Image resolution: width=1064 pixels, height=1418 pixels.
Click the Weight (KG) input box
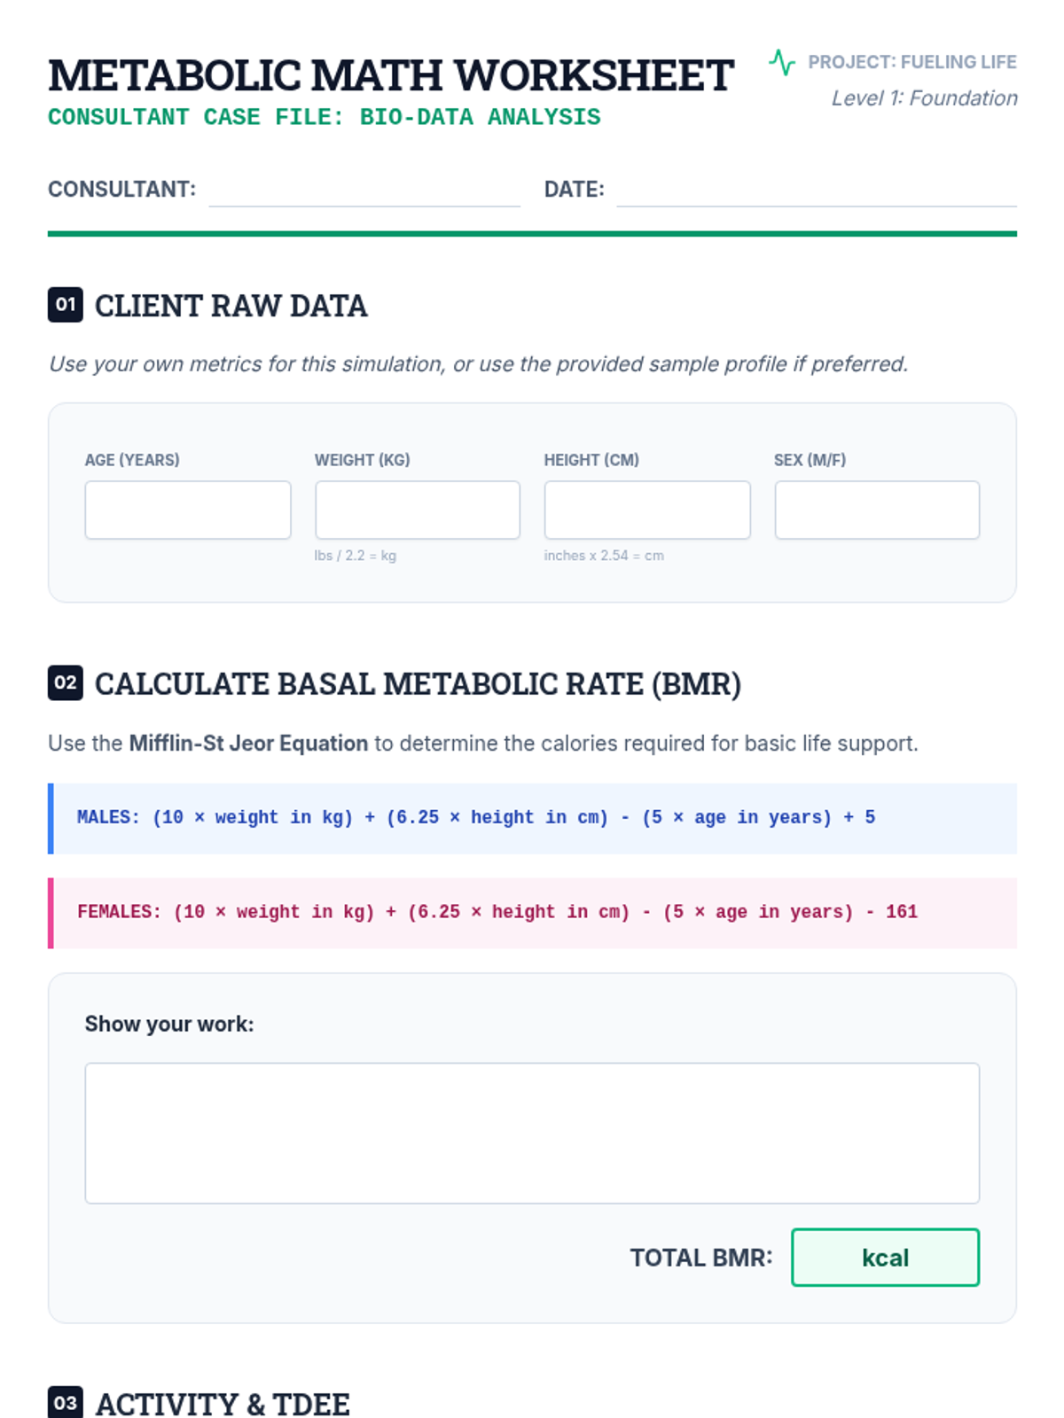(418, 510)
